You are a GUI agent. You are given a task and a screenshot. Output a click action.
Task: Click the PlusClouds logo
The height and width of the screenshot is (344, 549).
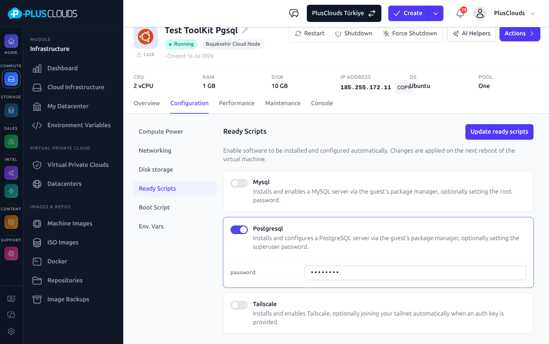[42, 13]
